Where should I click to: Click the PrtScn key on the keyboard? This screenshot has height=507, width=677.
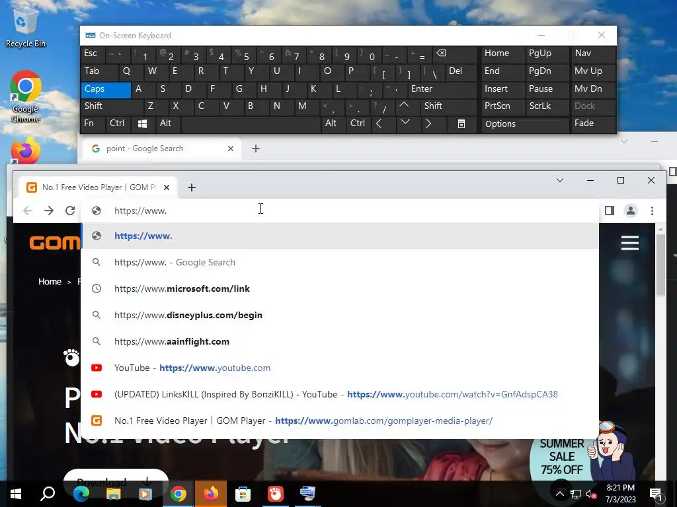(x=502, y=106)
